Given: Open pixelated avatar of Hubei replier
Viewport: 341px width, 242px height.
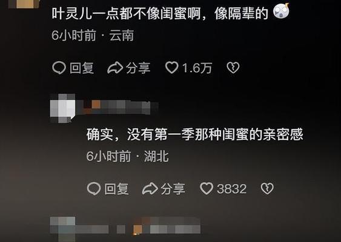Looking at the screenshot, I should click(62, 108).
